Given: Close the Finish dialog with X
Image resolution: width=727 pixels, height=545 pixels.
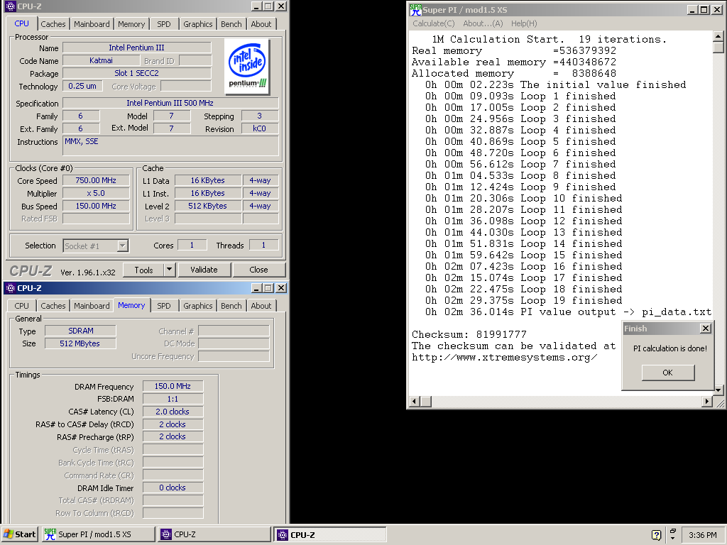Looking at the screenshot, I should [705, 328].
